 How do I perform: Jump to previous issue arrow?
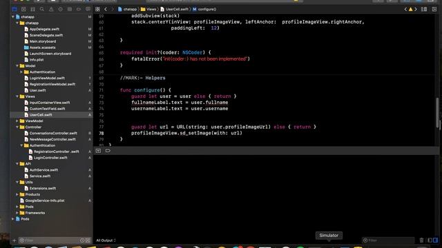coord(405,9)
